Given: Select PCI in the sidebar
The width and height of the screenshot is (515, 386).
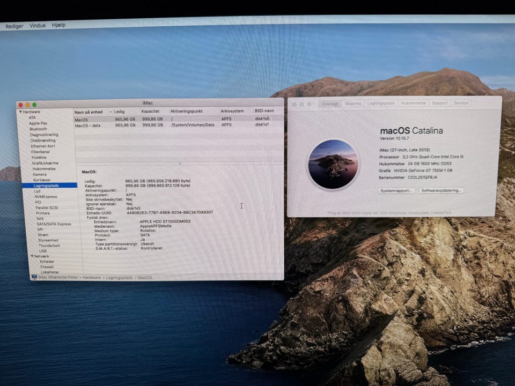Looking at the screenshot, I should pyautogui.click(x=38, y=202).
